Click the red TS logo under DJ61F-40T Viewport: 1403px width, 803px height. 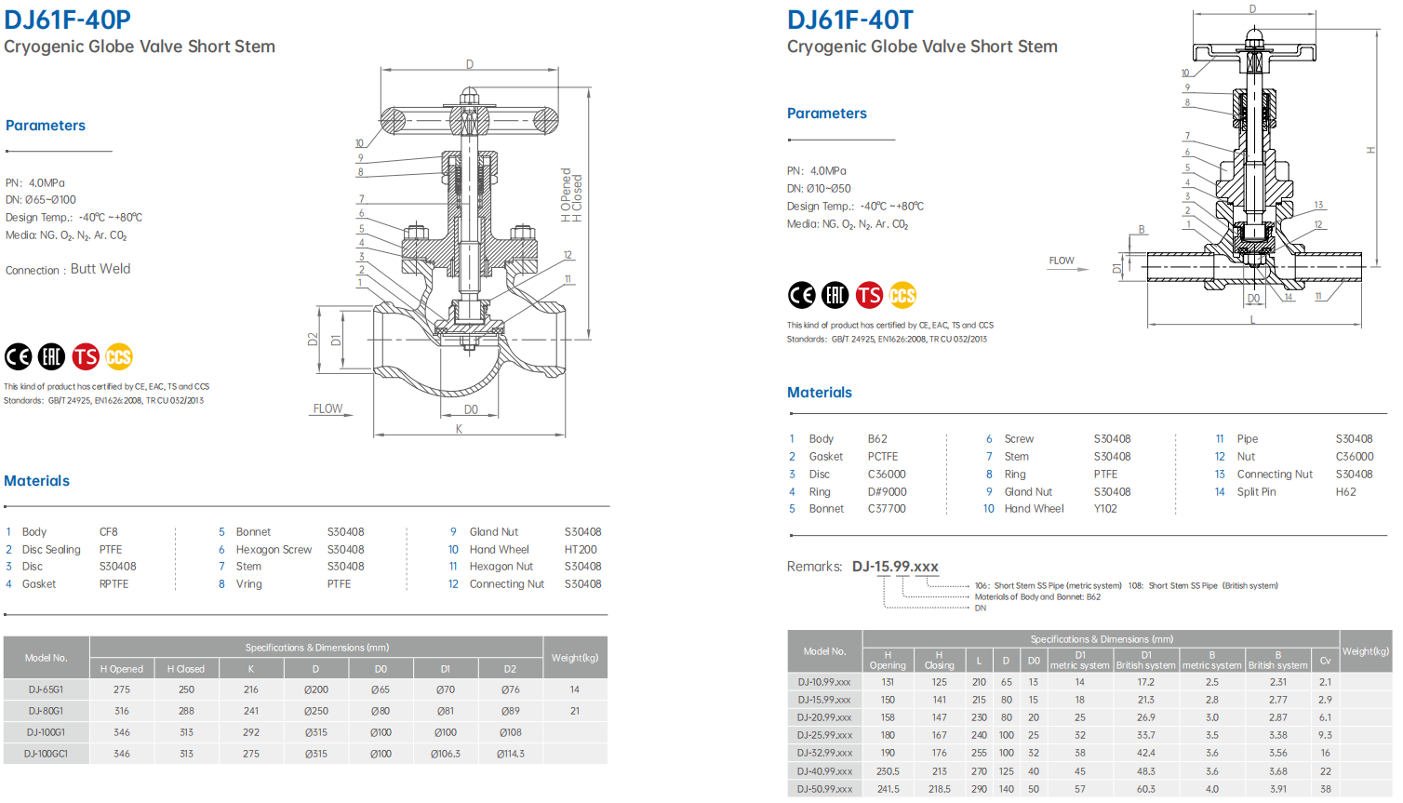click(869, 295)
